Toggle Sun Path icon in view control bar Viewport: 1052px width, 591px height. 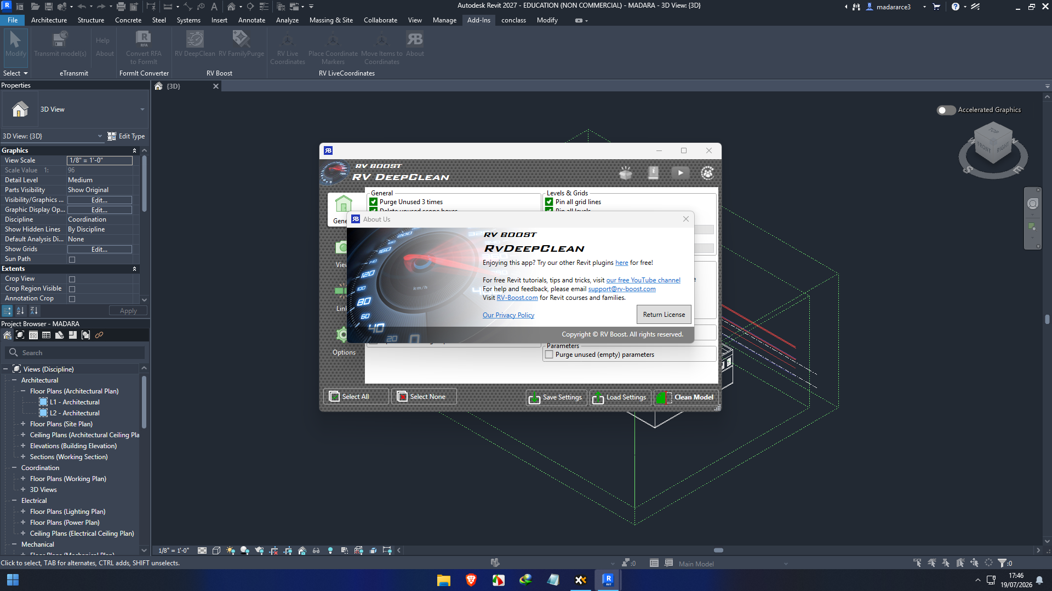tap(231, 551)
